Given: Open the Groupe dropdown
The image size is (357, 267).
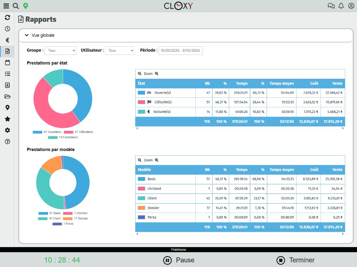Looking at the screenshot, I should pos(60,51).
